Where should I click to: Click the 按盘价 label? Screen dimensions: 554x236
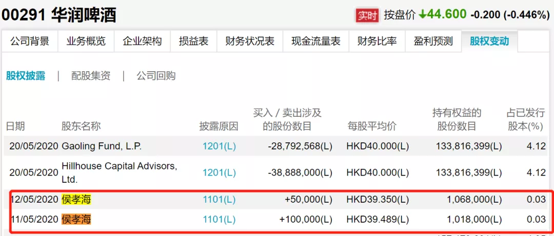tap(399, 15)
